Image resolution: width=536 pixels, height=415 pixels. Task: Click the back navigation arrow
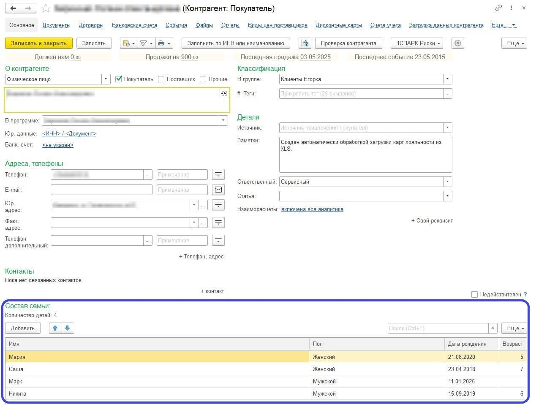coord(13,8)
